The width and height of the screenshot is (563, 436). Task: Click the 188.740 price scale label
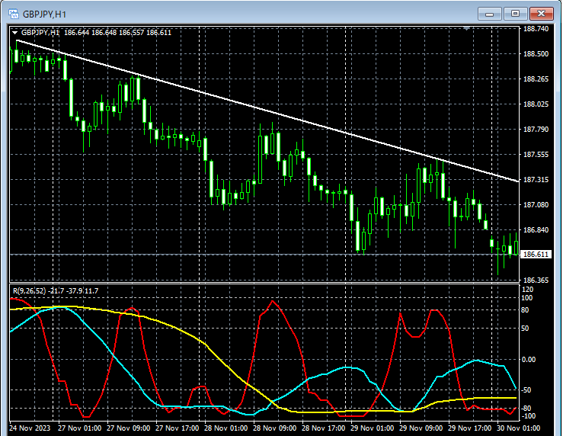pyautogui.click(x=536, y=29)
